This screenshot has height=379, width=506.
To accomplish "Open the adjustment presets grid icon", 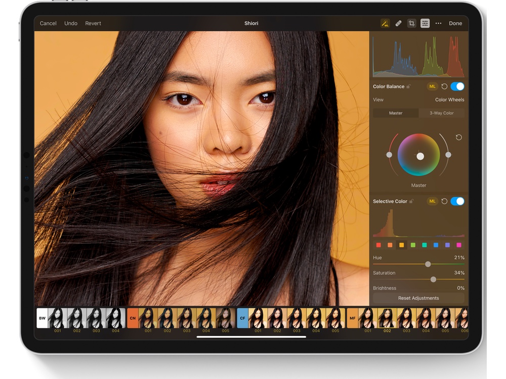I will (424, 23).
